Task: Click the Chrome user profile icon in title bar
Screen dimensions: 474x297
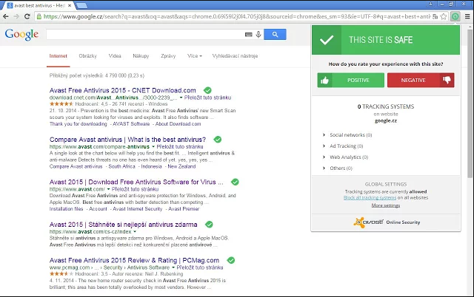Action: (430, 4)
